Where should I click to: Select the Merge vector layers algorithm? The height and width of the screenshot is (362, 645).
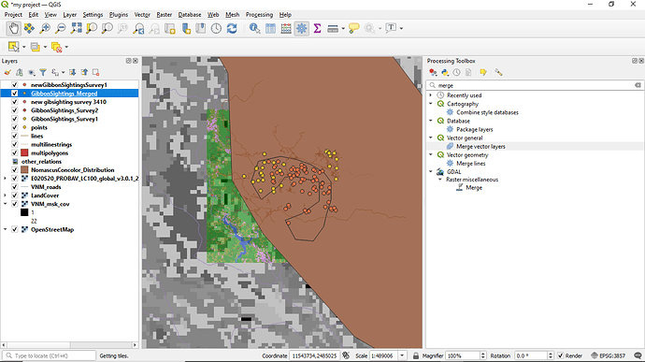480,146
